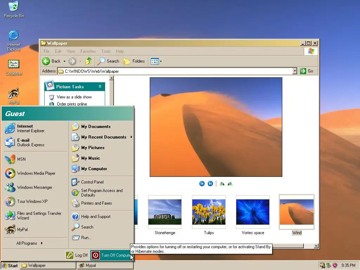The image size is (360, 270).
Task: Start Tour Windows XP
Action: (x=36, y=201)
